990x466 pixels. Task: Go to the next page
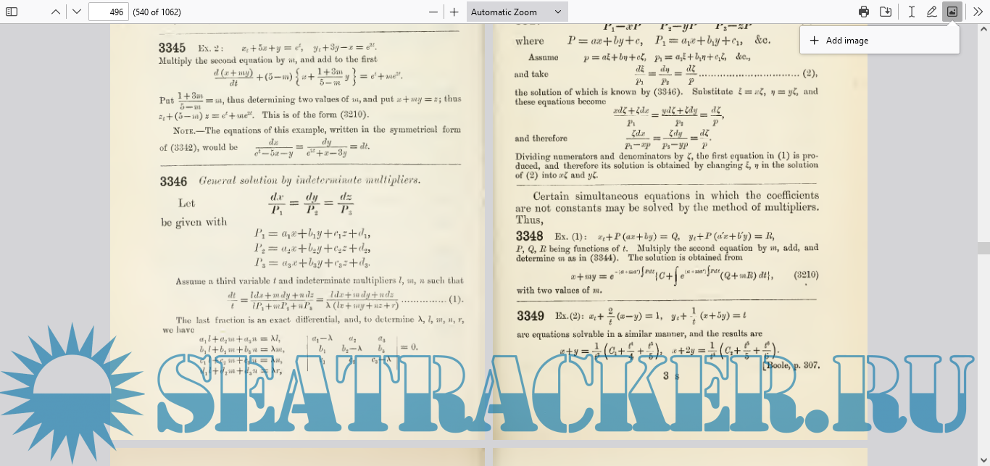point(77,12)
